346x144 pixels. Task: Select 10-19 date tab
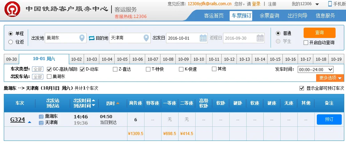(336, 59)
